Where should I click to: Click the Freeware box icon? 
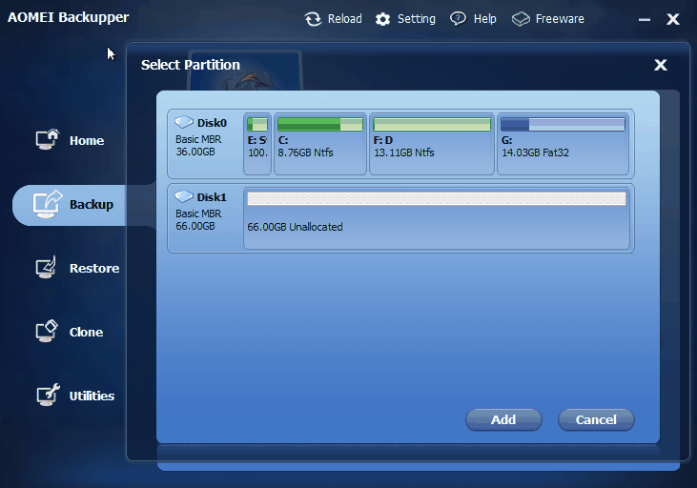pyautogui.click(x=521, y=19)
